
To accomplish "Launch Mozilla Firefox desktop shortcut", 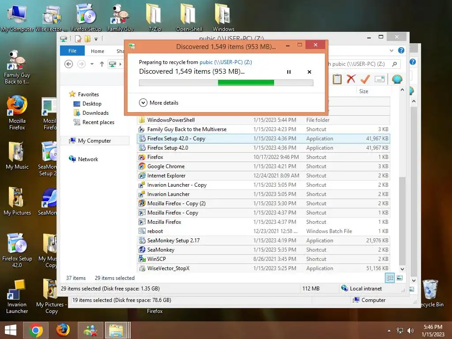I will tap(17, 113).
